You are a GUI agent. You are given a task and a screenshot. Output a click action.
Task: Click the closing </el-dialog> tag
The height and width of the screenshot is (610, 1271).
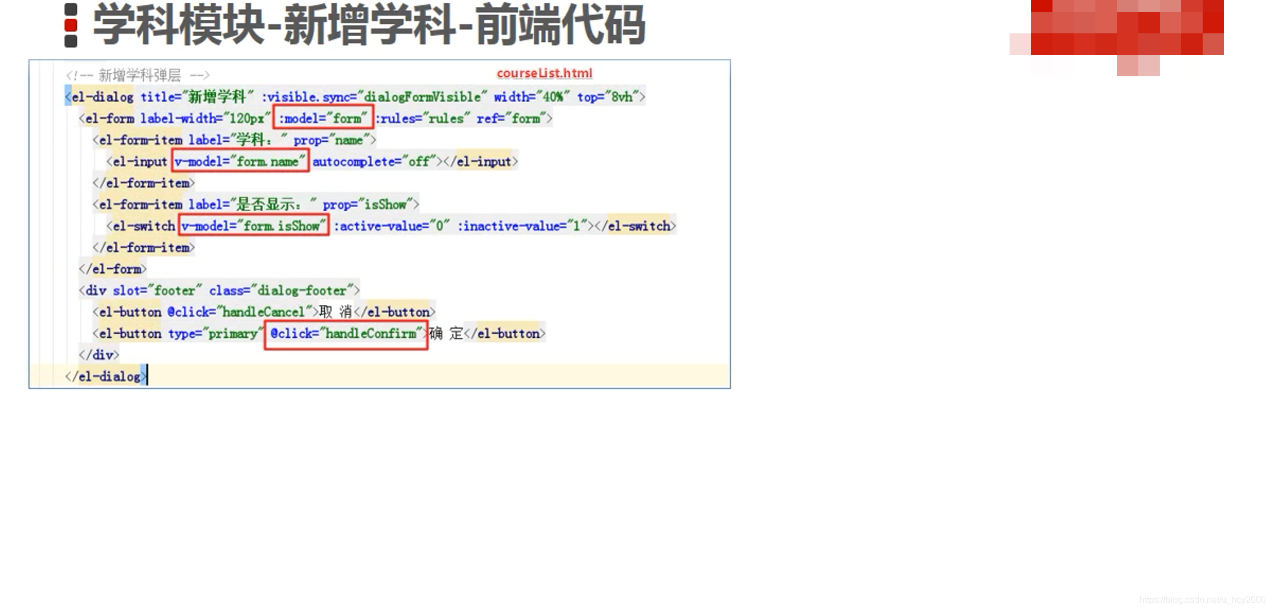tap(106, 376)
